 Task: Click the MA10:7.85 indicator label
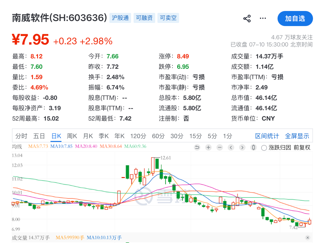pos(61,146)
